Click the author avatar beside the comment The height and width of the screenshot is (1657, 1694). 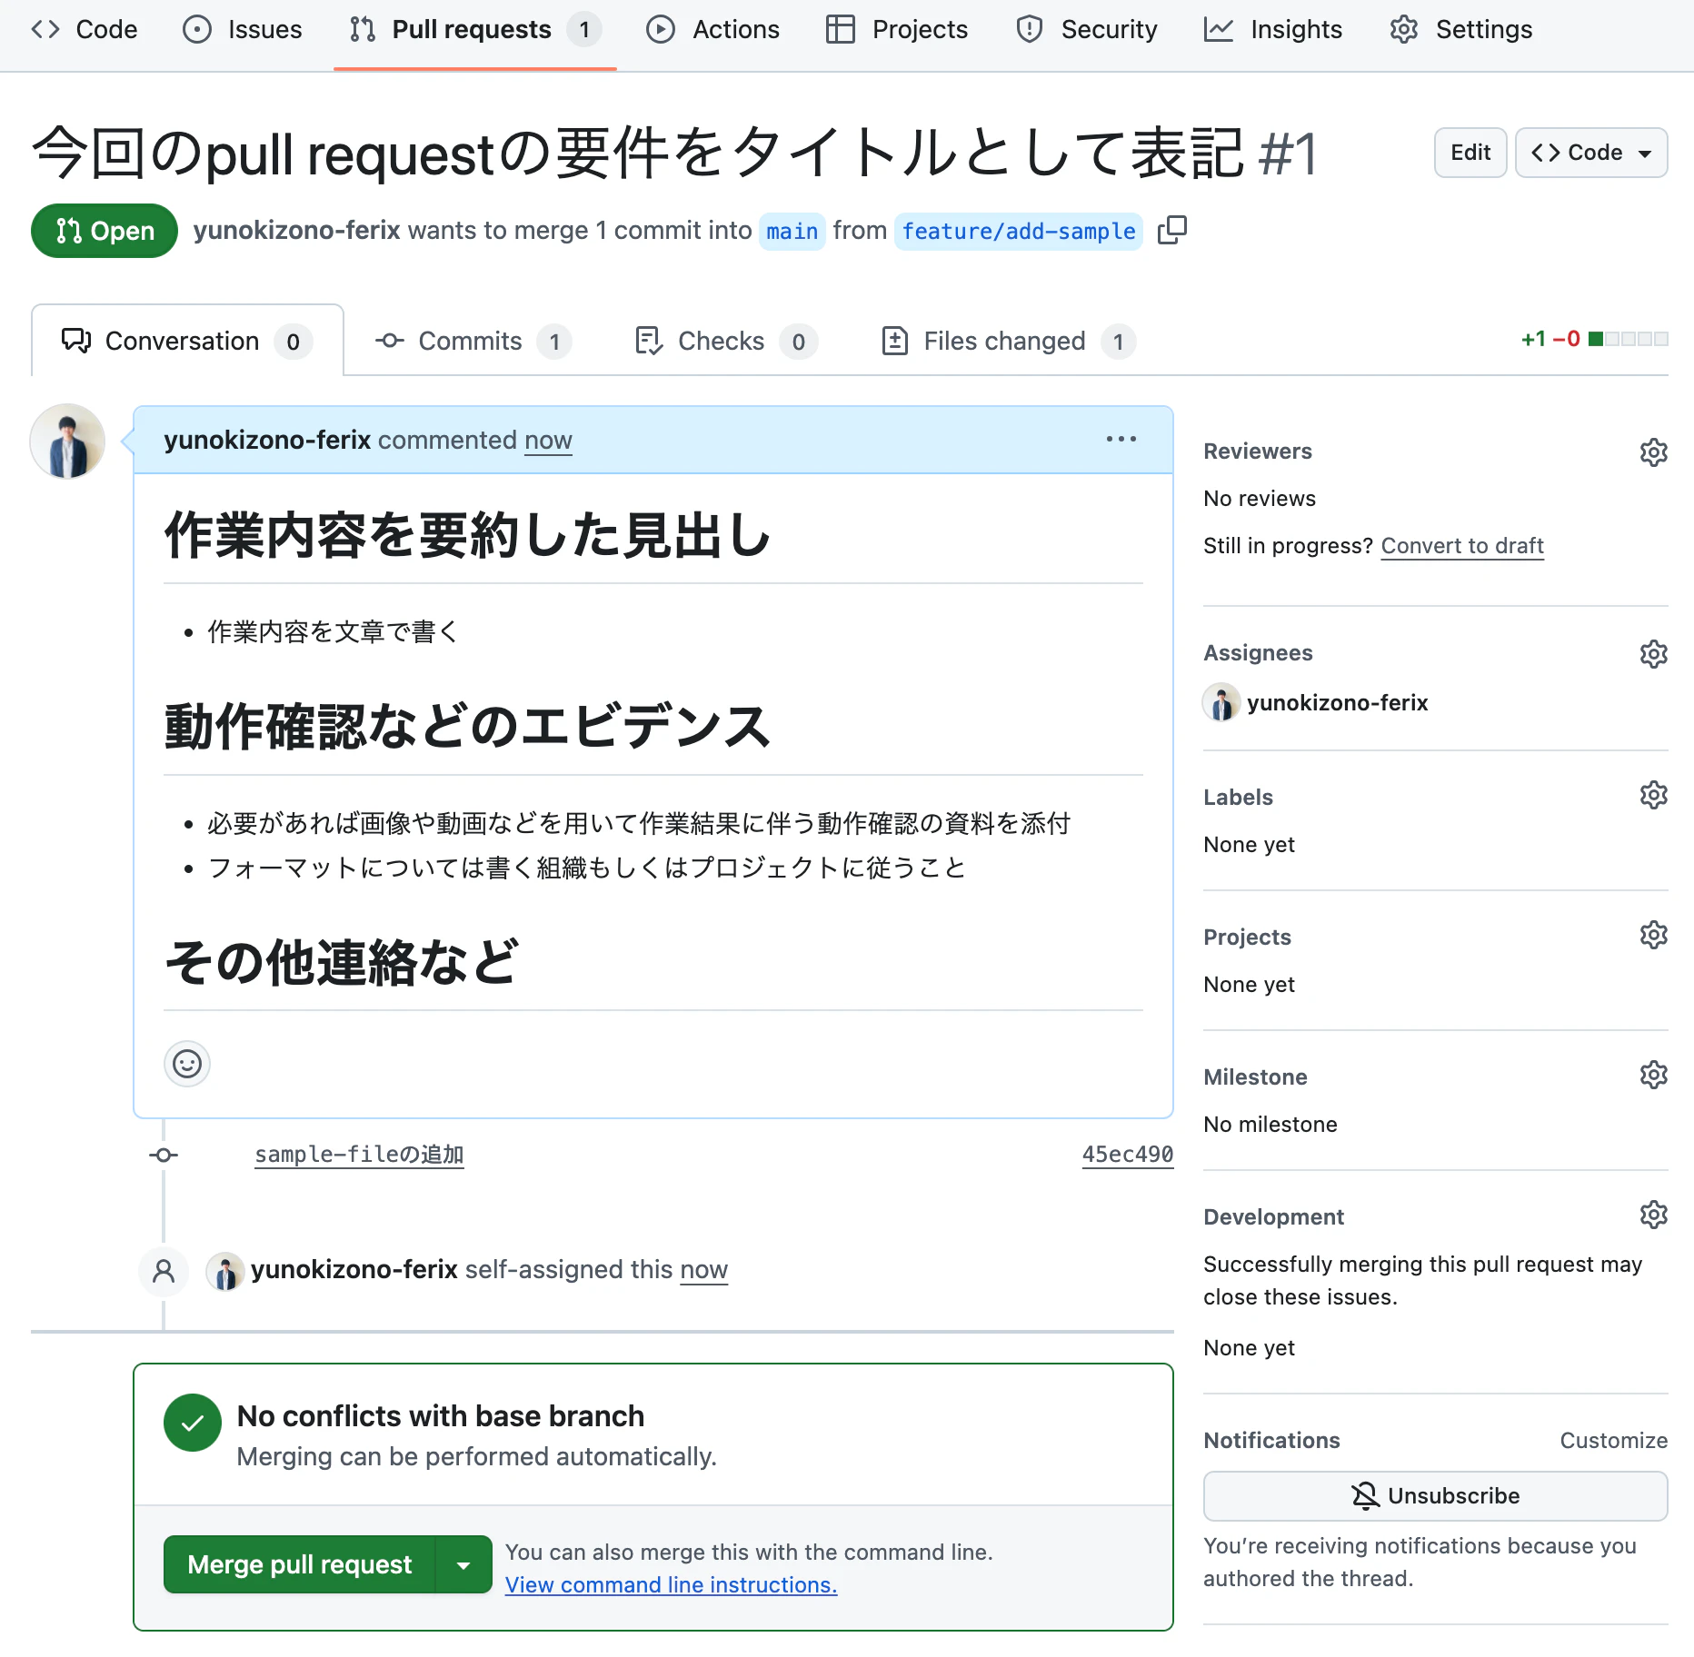click(x=67, y=442)
